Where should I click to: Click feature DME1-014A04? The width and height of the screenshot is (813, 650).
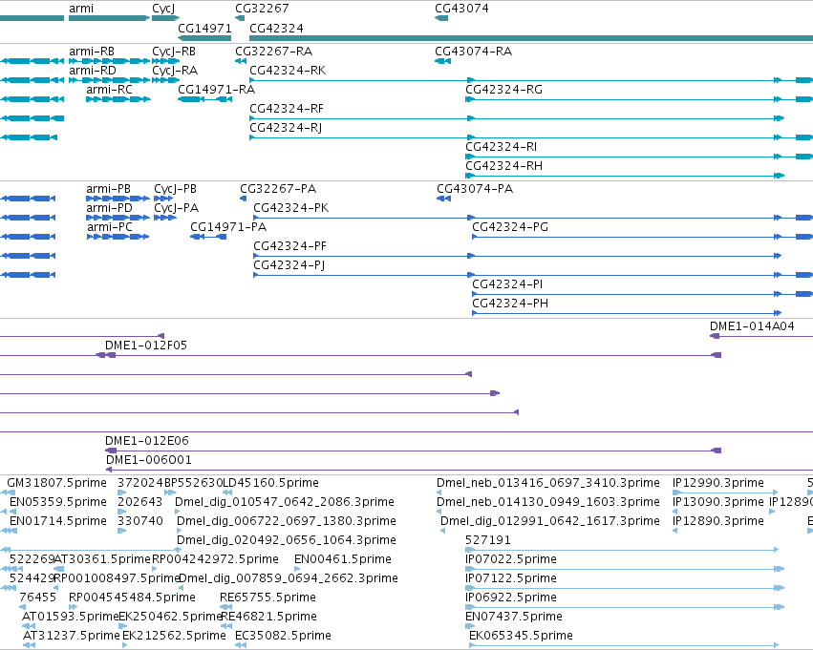(752, 326)
